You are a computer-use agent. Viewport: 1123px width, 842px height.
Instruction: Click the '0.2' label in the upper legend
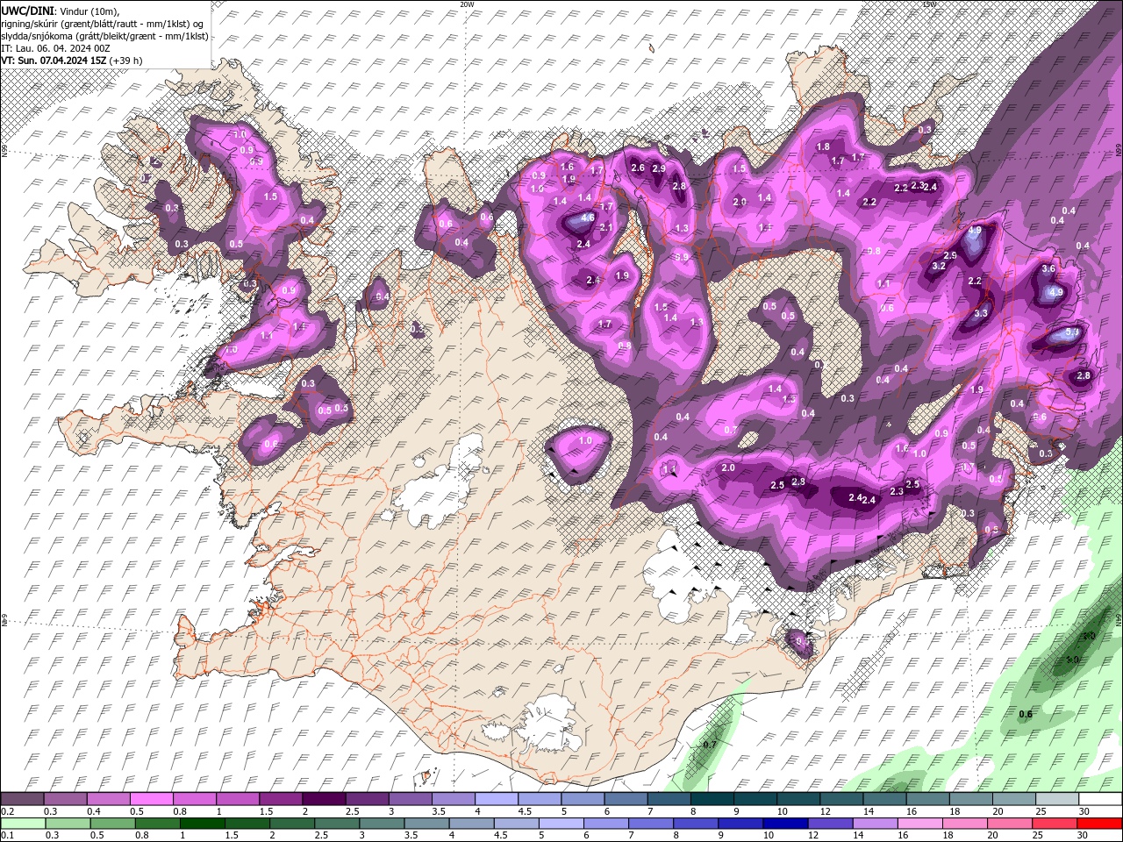click(x=8, y=811)
